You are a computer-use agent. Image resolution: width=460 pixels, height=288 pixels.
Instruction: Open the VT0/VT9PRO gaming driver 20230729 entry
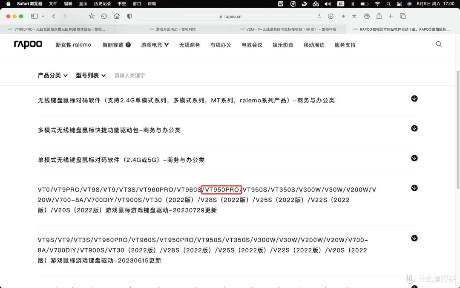coord(207,200)
